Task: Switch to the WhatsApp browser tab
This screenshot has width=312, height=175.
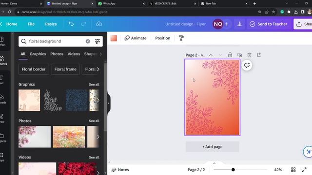Action: pyautogui.click(x=121, y=3)
